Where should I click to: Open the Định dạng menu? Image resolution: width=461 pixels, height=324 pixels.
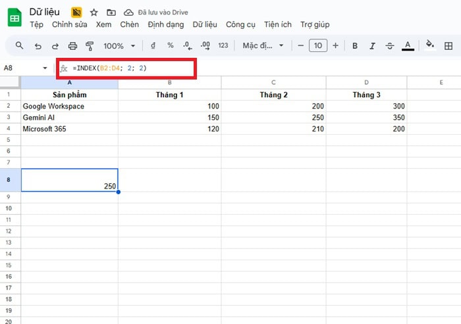click(166, 25)
